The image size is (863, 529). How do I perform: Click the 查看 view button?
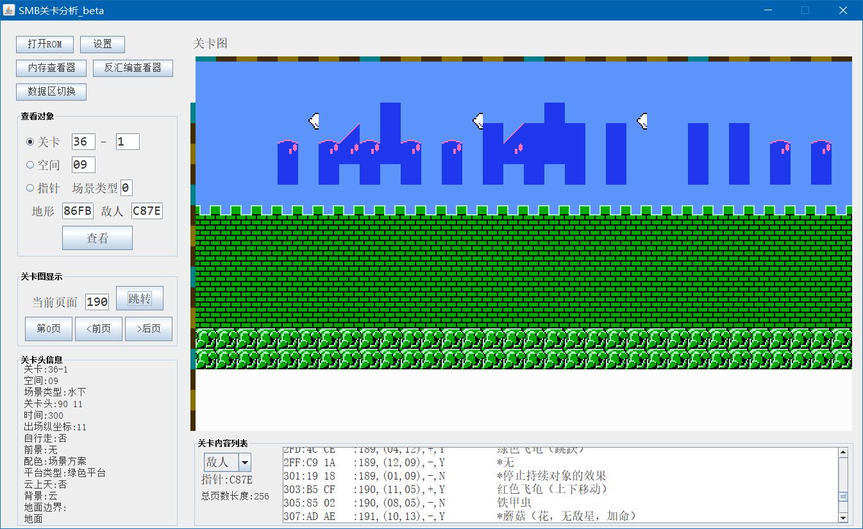(x=97, y=238)
